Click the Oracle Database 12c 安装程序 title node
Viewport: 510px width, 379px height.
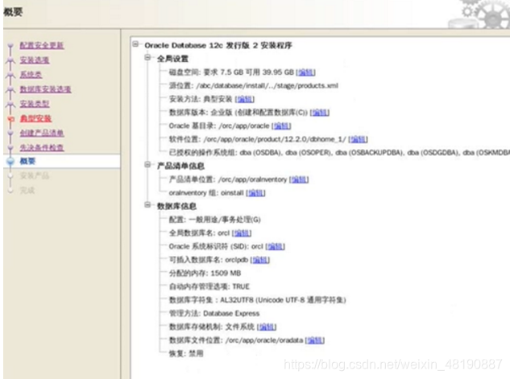(x=218, y=45)
